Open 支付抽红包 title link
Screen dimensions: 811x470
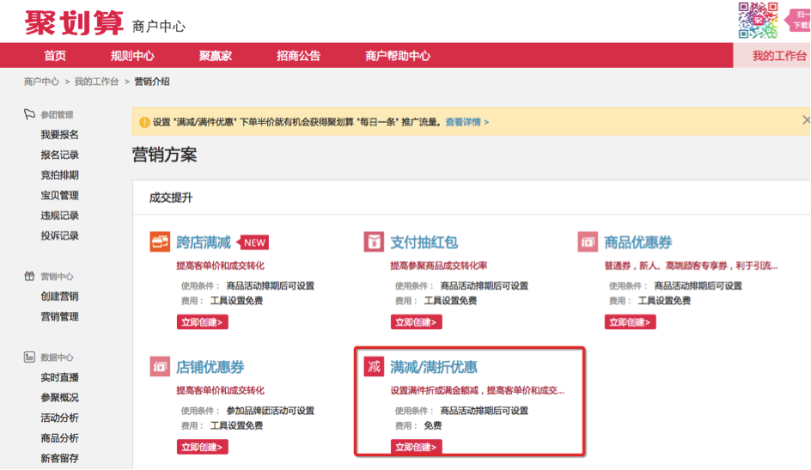tap(424, 242)
